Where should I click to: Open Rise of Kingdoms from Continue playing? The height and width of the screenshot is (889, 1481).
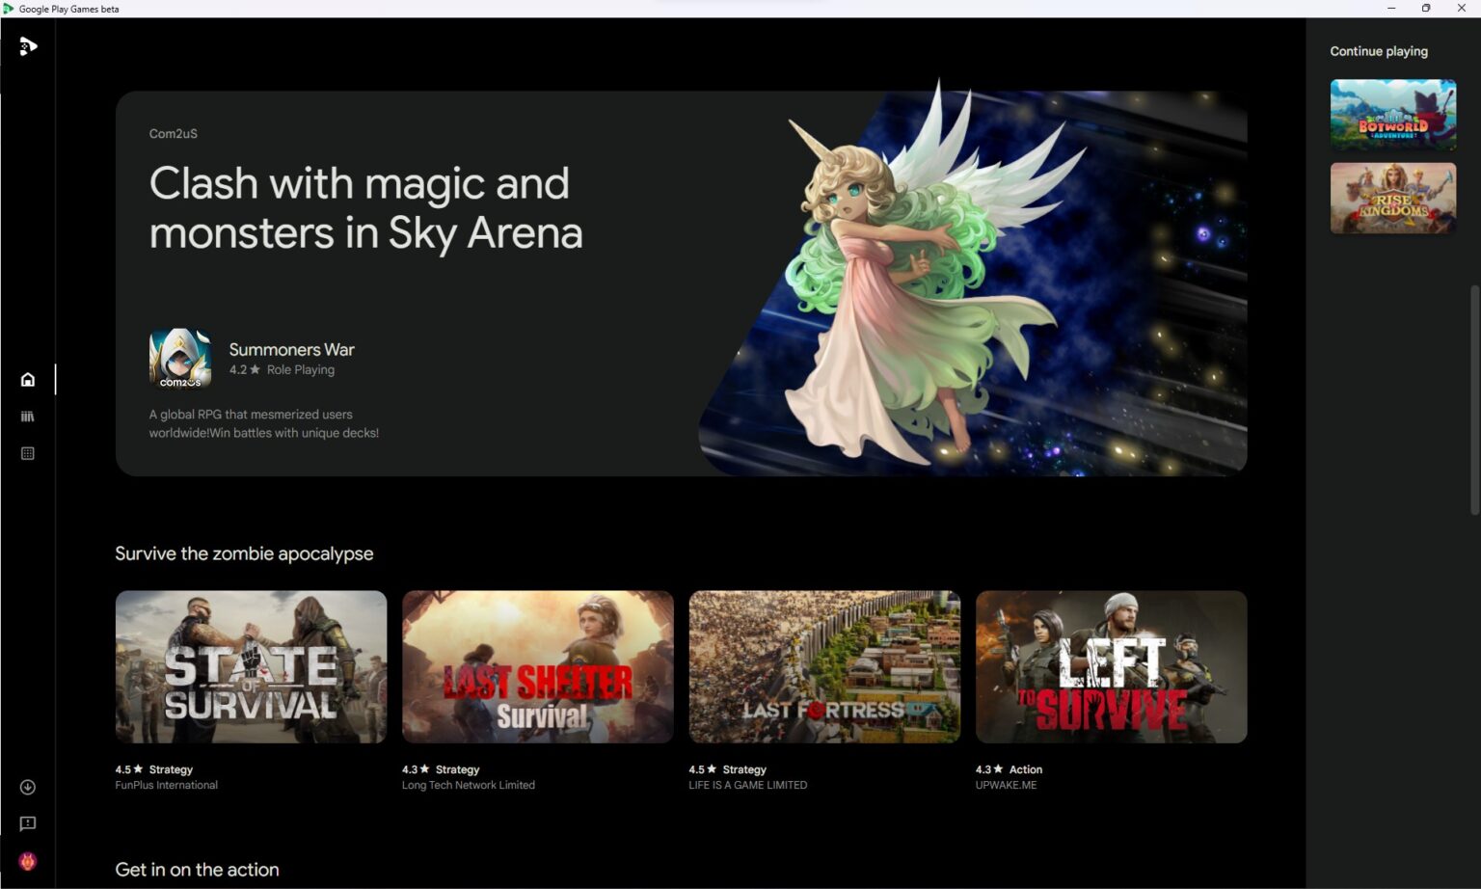(1393, 198)
